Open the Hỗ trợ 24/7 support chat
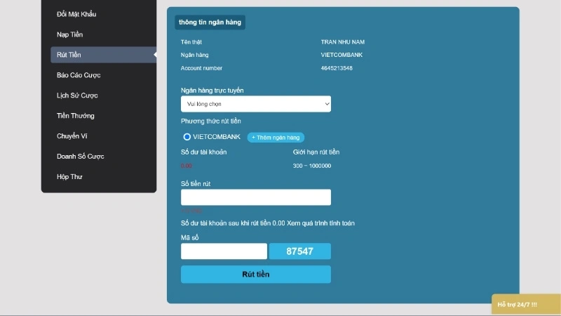 click(518, 304)
